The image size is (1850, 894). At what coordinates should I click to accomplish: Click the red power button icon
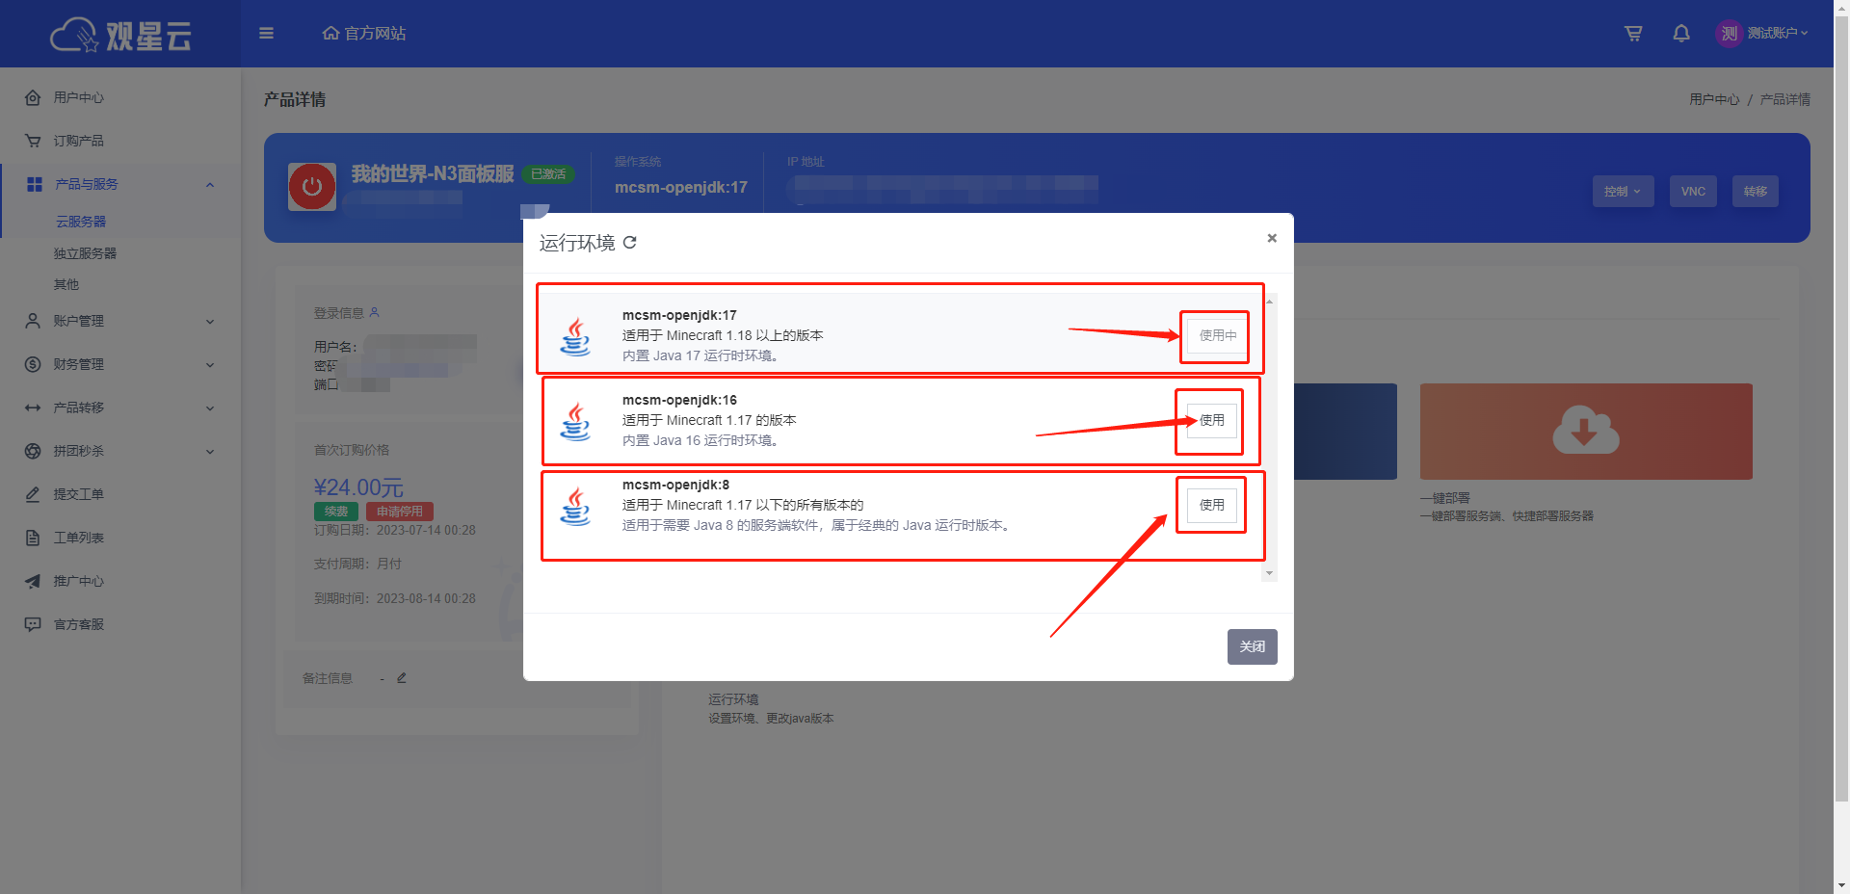312,187
